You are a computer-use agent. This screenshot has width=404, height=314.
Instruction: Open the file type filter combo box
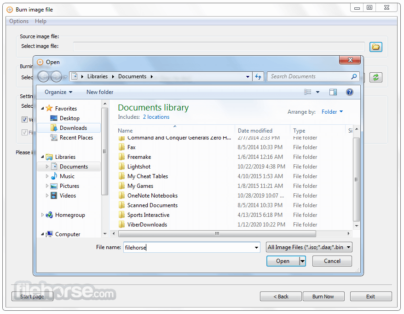coord(309,247)
